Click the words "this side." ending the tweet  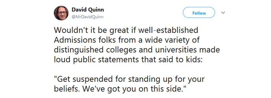tap(169, 89)
